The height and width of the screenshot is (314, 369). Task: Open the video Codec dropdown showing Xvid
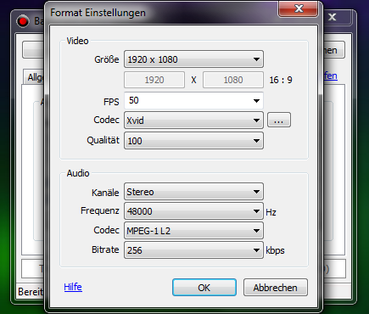(x=193, y=121)
